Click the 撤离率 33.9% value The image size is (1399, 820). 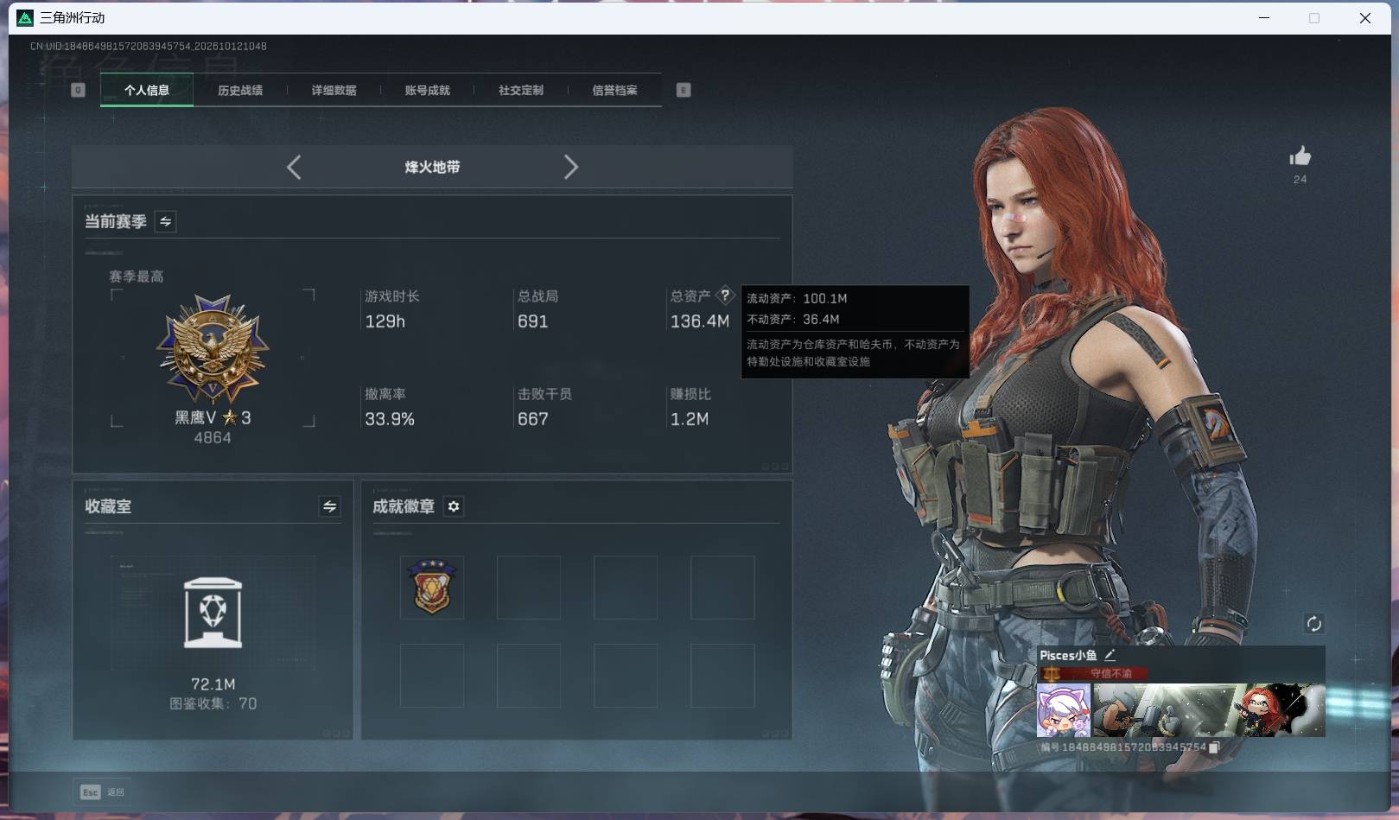tap(390, 419)
